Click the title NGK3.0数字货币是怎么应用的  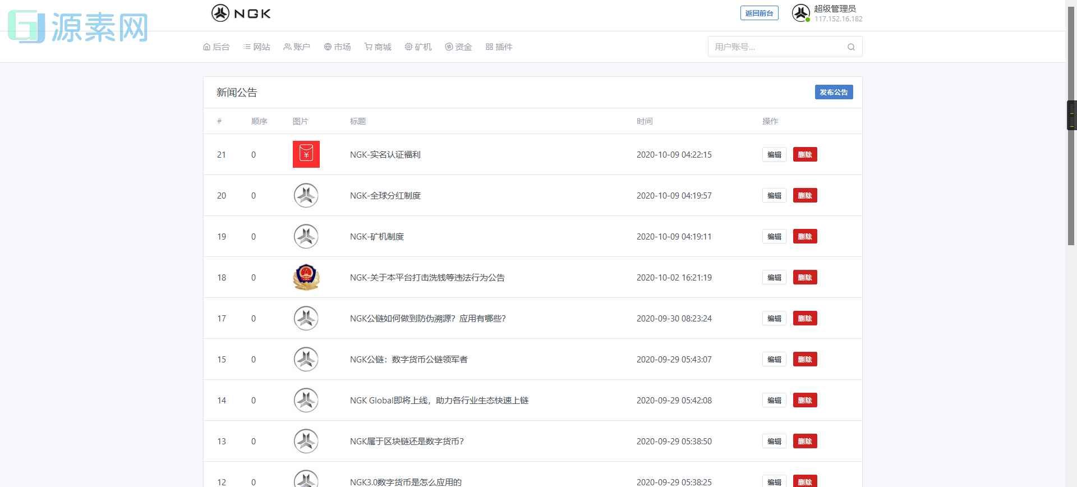[406, 482]
